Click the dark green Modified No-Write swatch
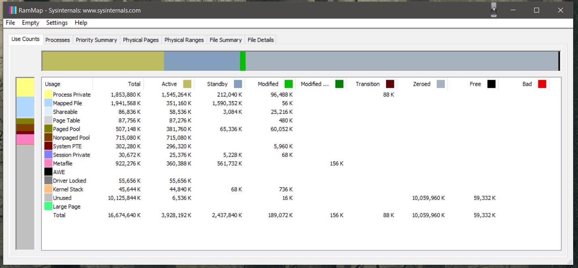 coord(339,84)
